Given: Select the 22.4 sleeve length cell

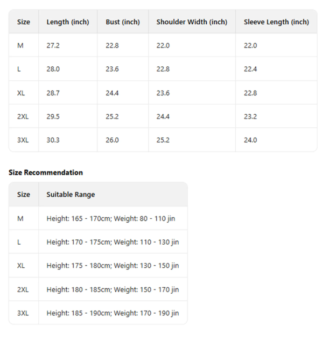Looking at the screenshot, I should point(250,70).
